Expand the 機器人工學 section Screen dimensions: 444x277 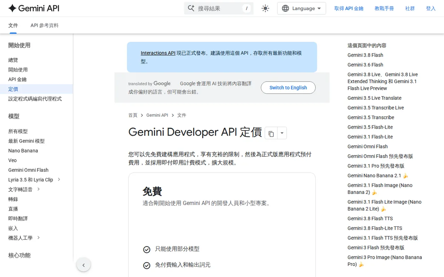38,237
